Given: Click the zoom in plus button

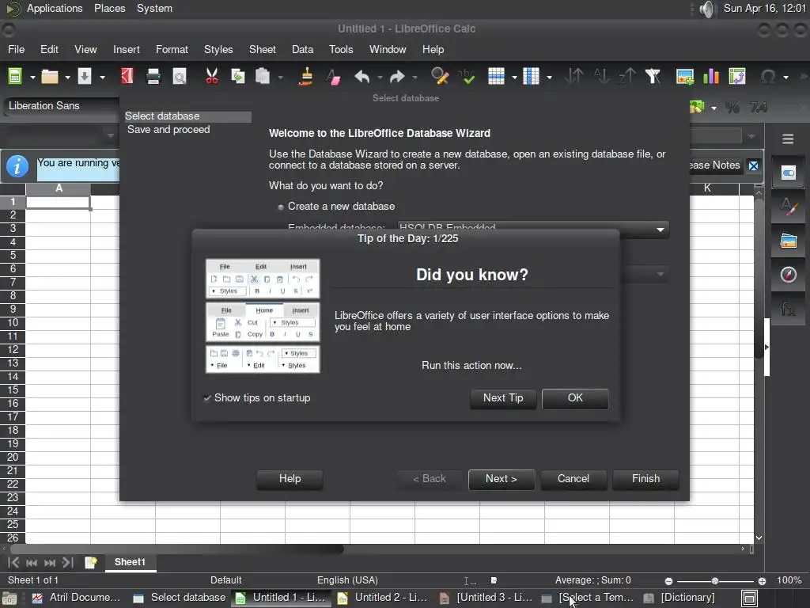Looking at the screenshot, I should pyautogui.click(x=762, y=581).
